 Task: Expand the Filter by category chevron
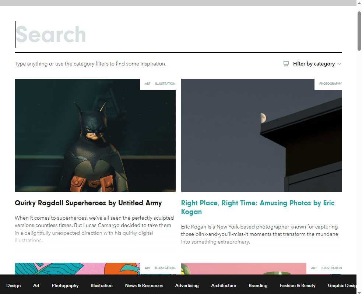[339, 64]
